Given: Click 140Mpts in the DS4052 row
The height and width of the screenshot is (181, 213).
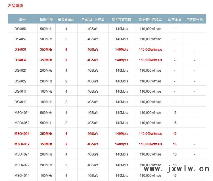Looking at the screenshot, I should 122,39.
